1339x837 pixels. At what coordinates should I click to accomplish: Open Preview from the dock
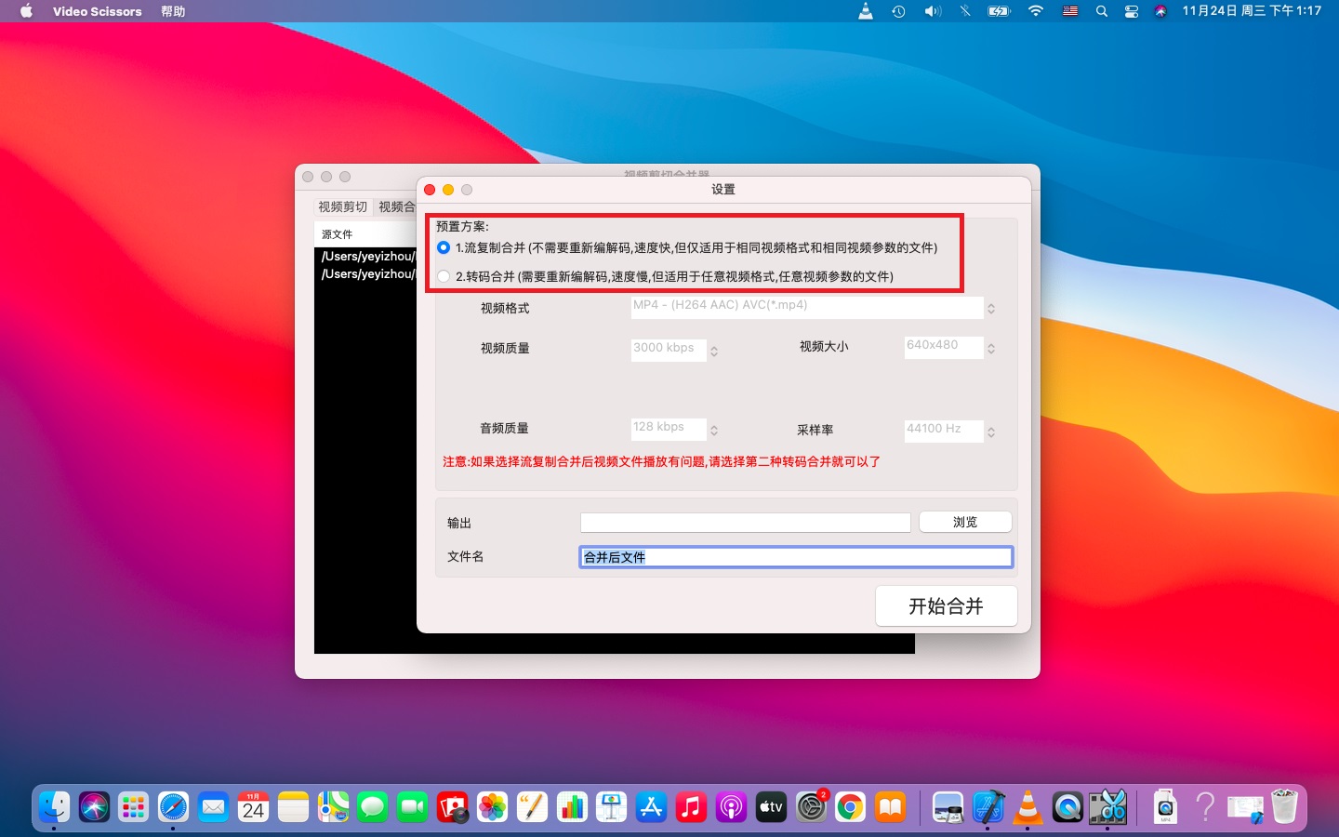[x=948, y=807]
